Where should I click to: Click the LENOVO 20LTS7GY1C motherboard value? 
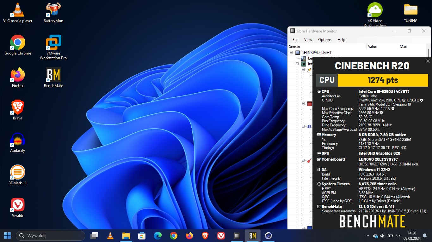tap(378, 159)
